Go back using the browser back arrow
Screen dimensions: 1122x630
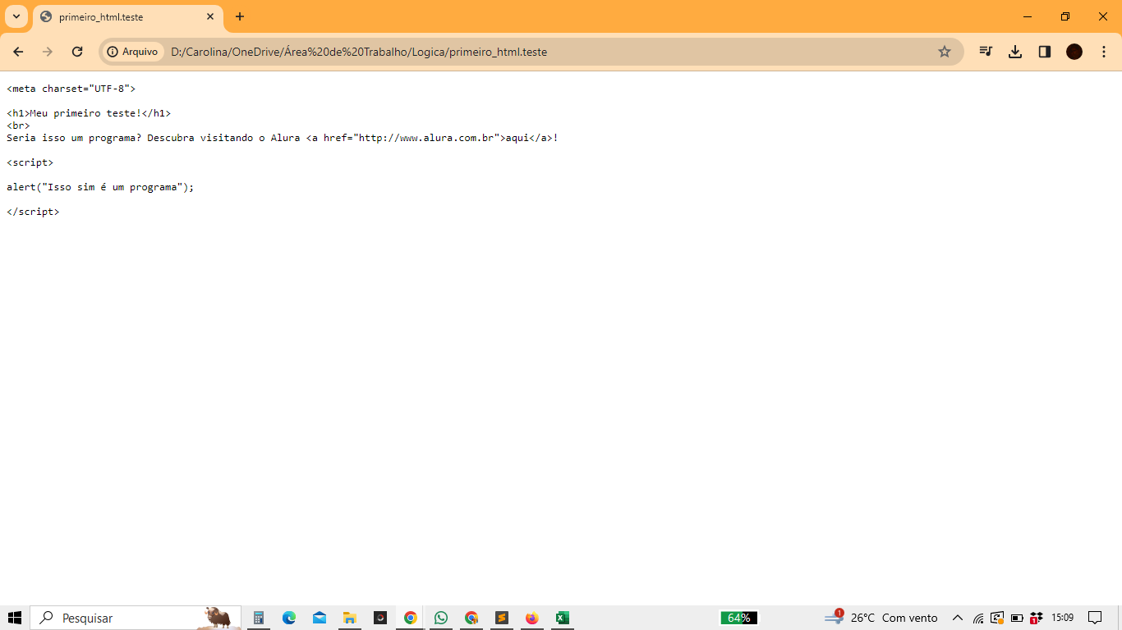[18, 52]
